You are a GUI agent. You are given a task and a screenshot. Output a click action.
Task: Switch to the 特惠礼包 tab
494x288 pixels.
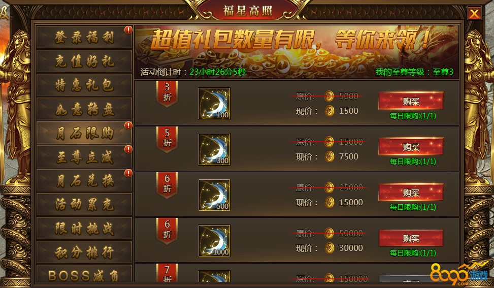click(x=84, y=85)
